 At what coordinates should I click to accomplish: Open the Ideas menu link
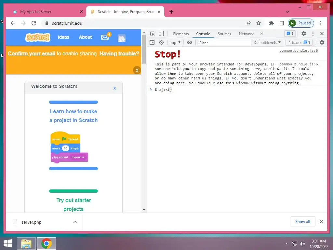coord(63,37)
